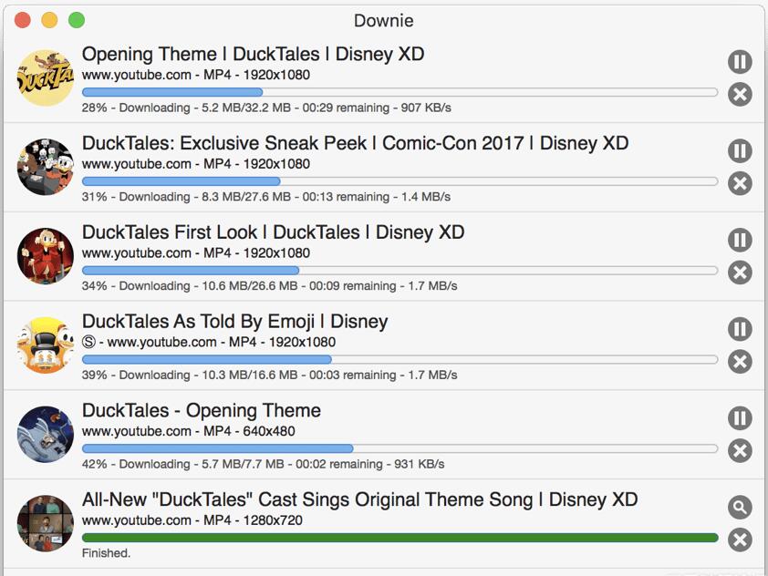768x576 pixels.
Task: Click the 39% progress bar of Emoji video
Action: coord(400,359)
